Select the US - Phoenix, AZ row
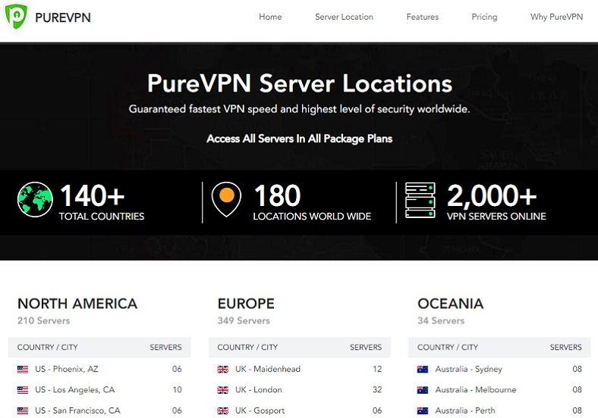Image resolution: width=598 pixels, height=418 pixels. pyautogui.click(x=99, y=369)
